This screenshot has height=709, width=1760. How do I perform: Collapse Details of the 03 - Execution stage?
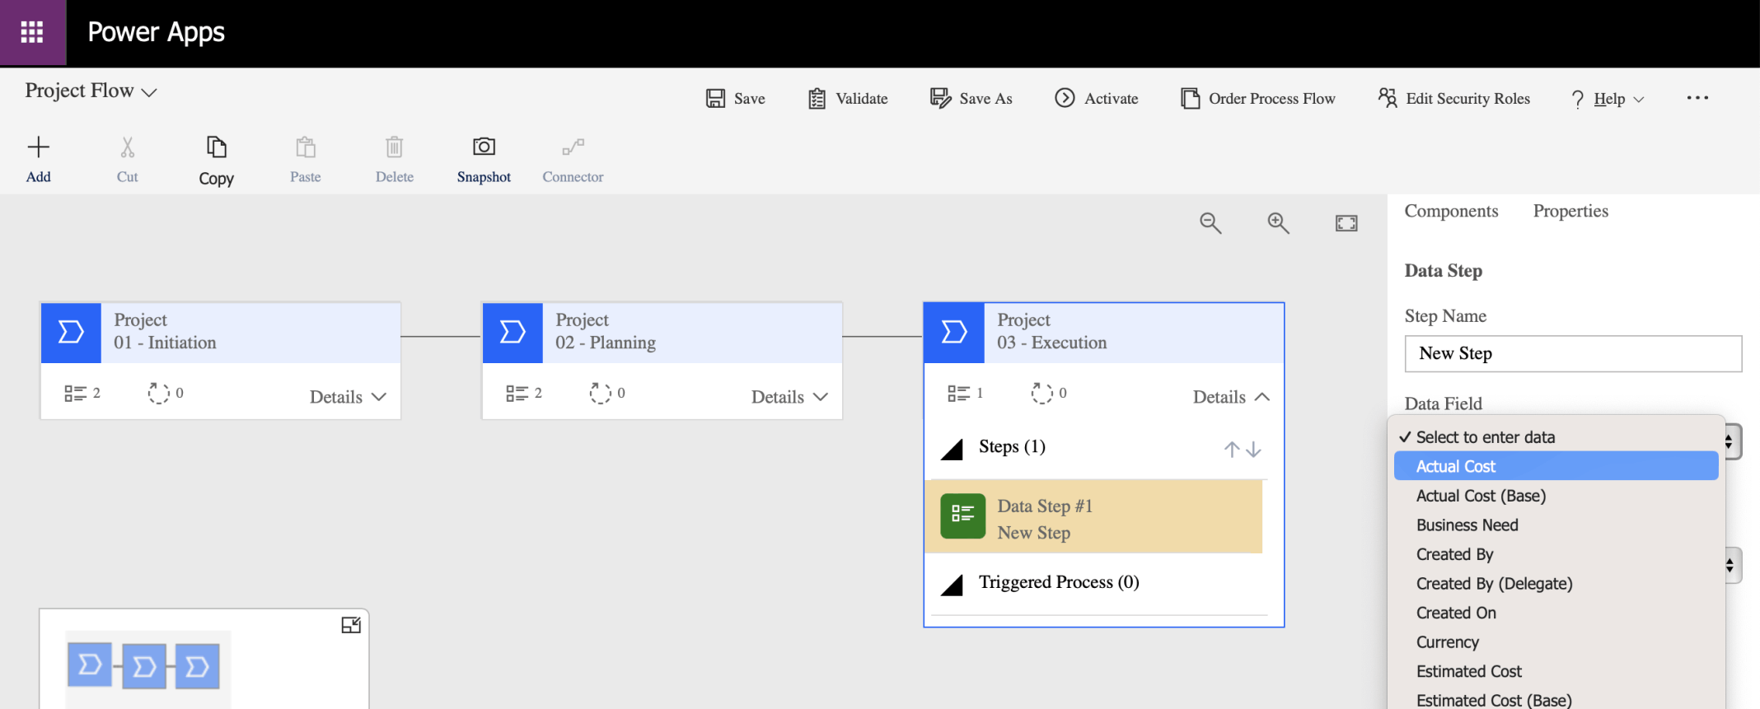(1231, 397)
